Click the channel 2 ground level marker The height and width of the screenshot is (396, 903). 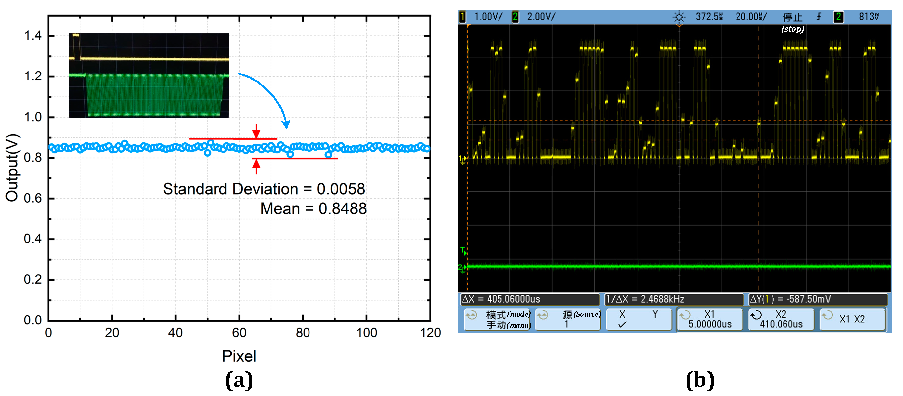point(462,267)
